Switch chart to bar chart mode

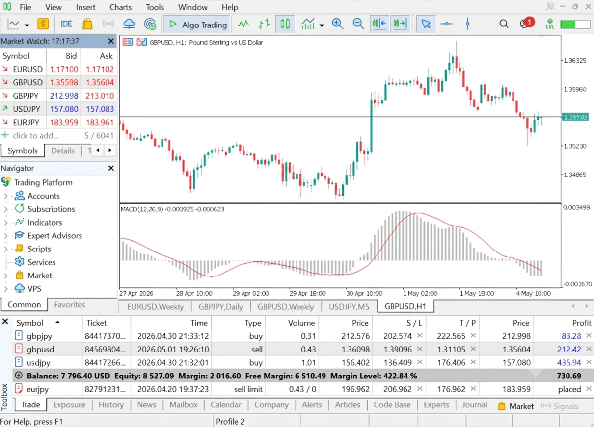pos(264,24)
